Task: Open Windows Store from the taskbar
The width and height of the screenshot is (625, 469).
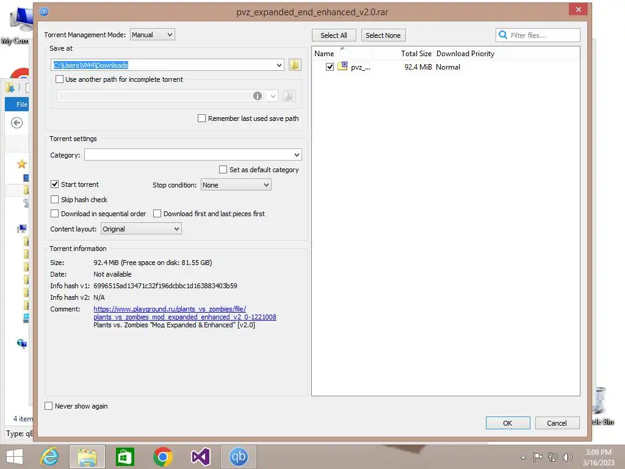Action: 125,457
